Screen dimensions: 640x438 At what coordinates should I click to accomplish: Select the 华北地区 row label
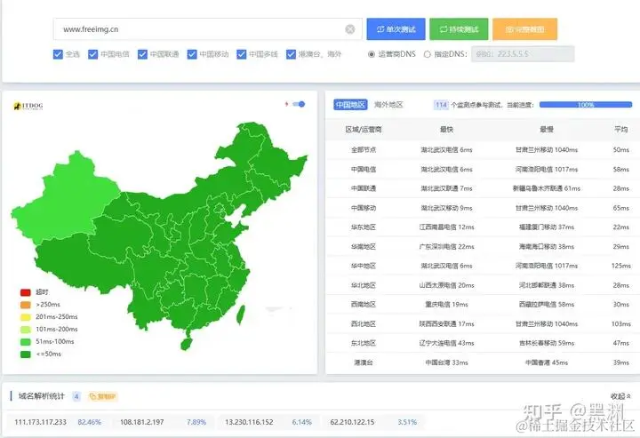point(364,285)
